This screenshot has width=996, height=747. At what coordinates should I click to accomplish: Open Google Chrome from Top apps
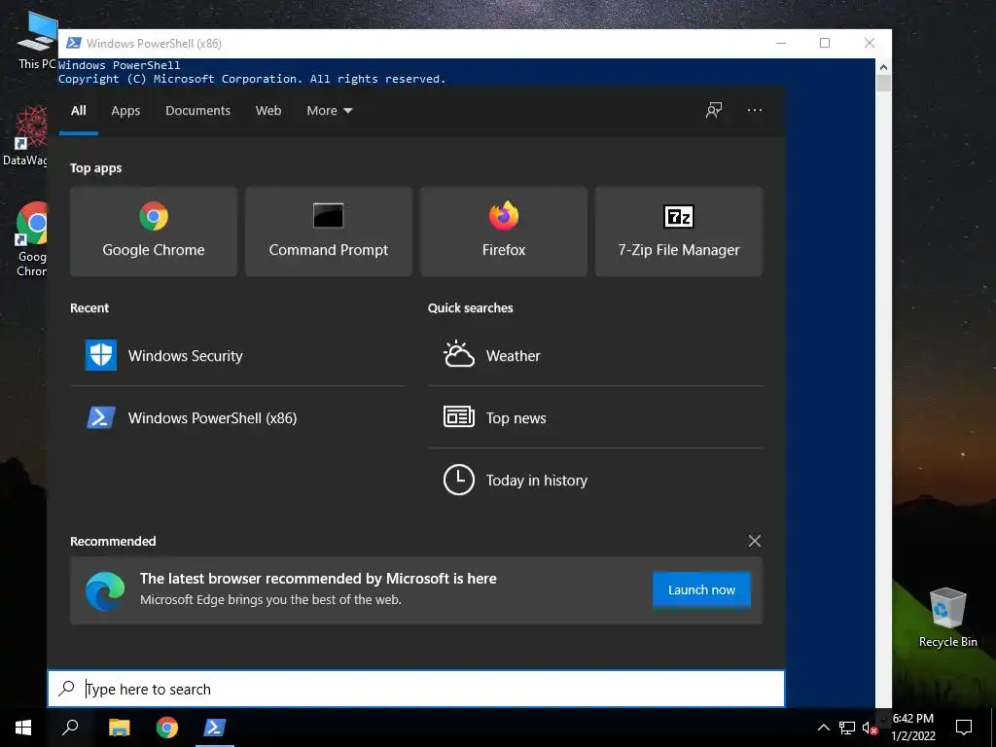click(153, 231)
